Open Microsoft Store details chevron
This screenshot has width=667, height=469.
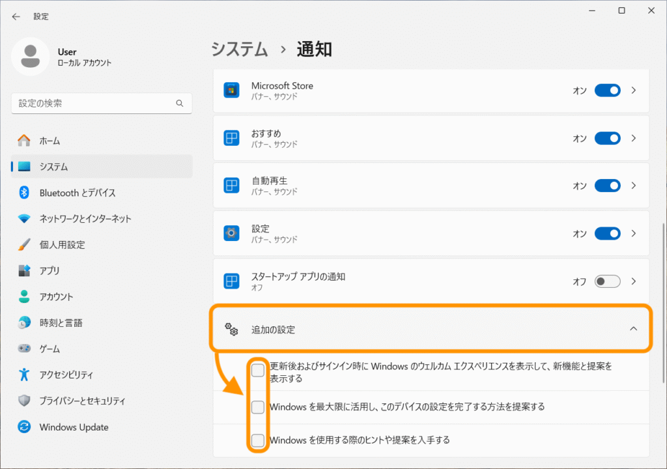[634, 91]
